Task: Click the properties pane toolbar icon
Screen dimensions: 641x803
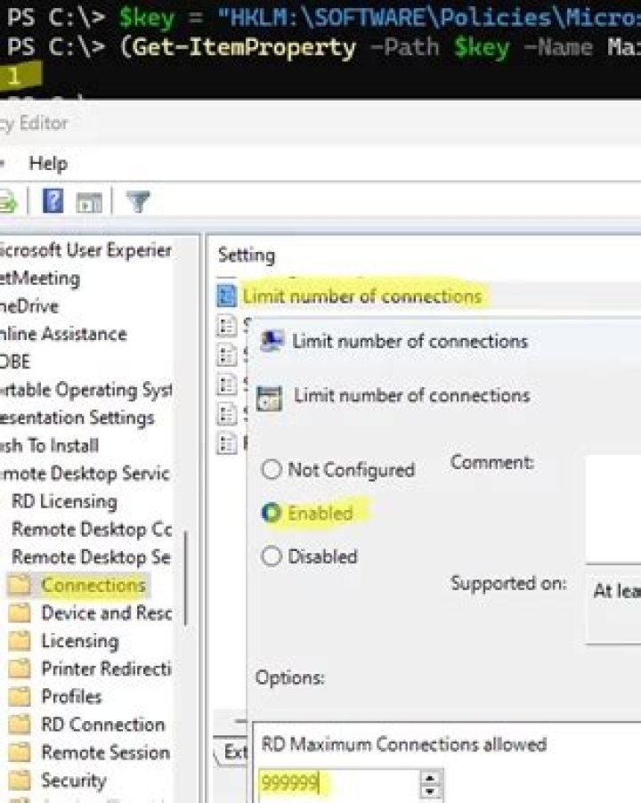Action: pyautogui.click(x=89, y=202)
